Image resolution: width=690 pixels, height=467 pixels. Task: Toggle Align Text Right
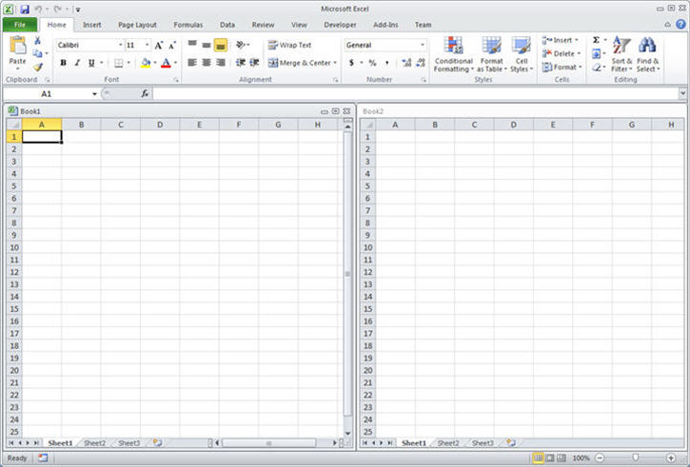click(x=221, y=63)
